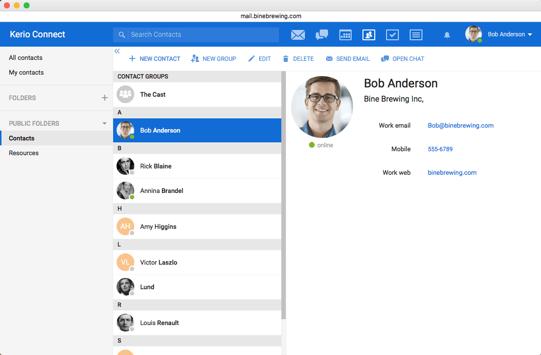This screenshot has height=355, width=541.
Task: Select All contacts in sidebar
Action: click(26, 58)
